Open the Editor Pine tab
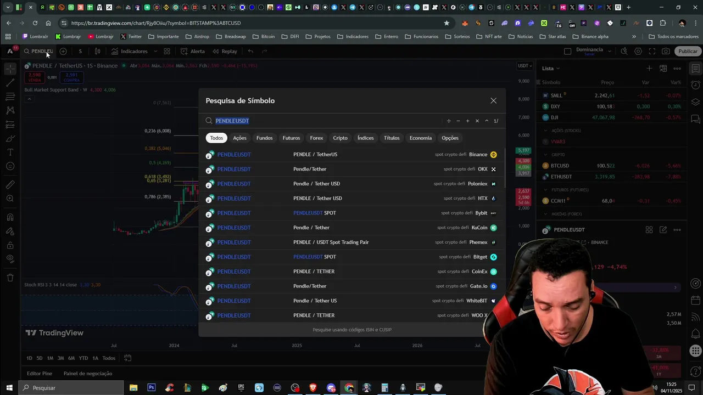Screen dimensions: 703x395 (40, 374)
